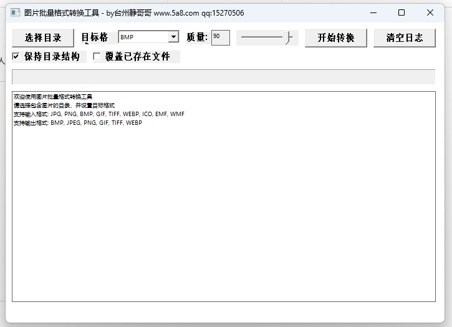This screenshot has width=452, height=327.
Task: Click the quality slider thumb
Action: click(289, 38)
